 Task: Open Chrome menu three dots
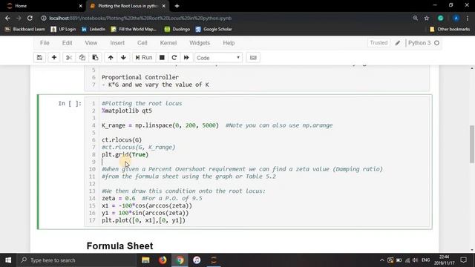pyautogui.click(x=468, y=18)
